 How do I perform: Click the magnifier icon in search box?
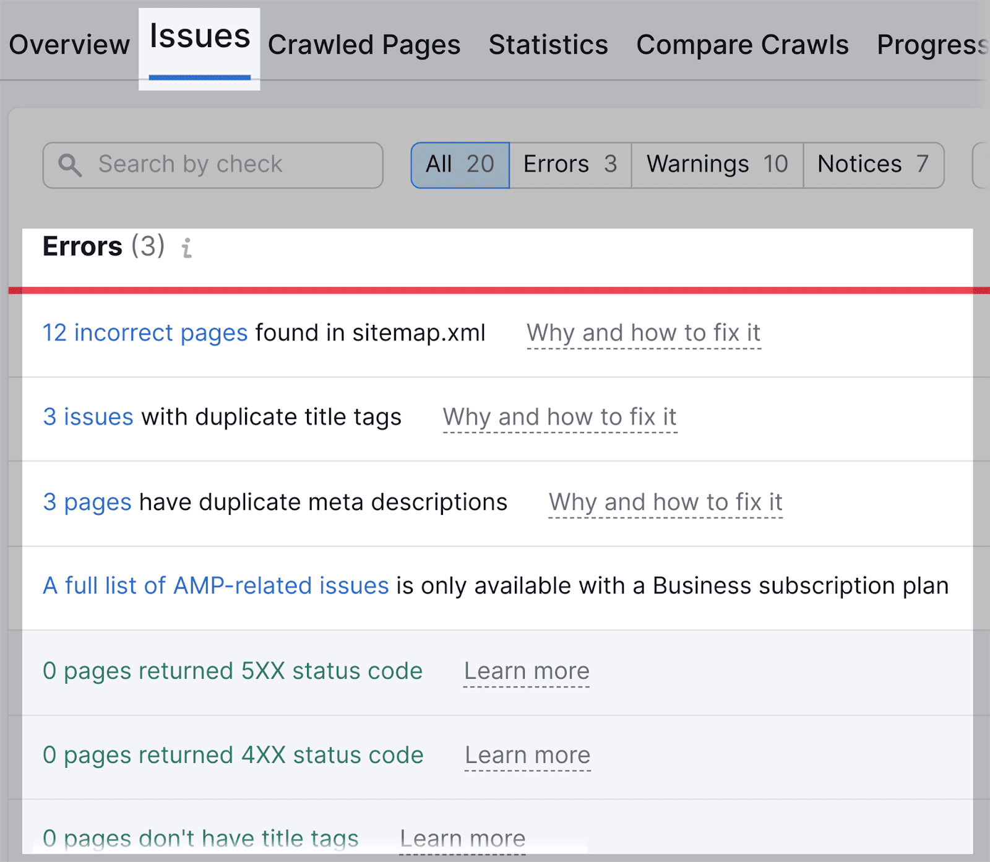pyautogui.click(x=69, y=165)
